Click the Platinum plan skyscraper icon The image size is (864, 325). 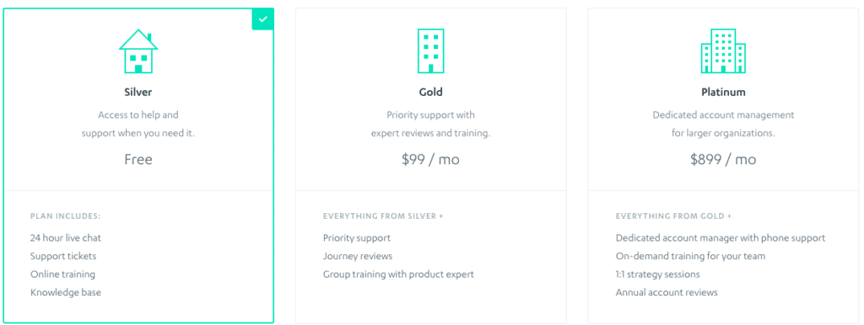pos(723,51)
